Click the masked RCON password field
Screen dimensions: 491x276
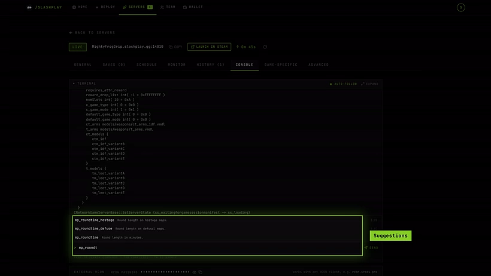tap(165, 272)
